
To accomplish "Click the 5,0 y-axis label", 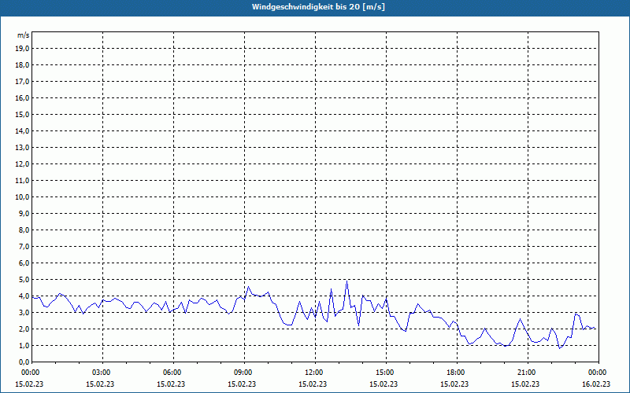I will coord(24,280).
